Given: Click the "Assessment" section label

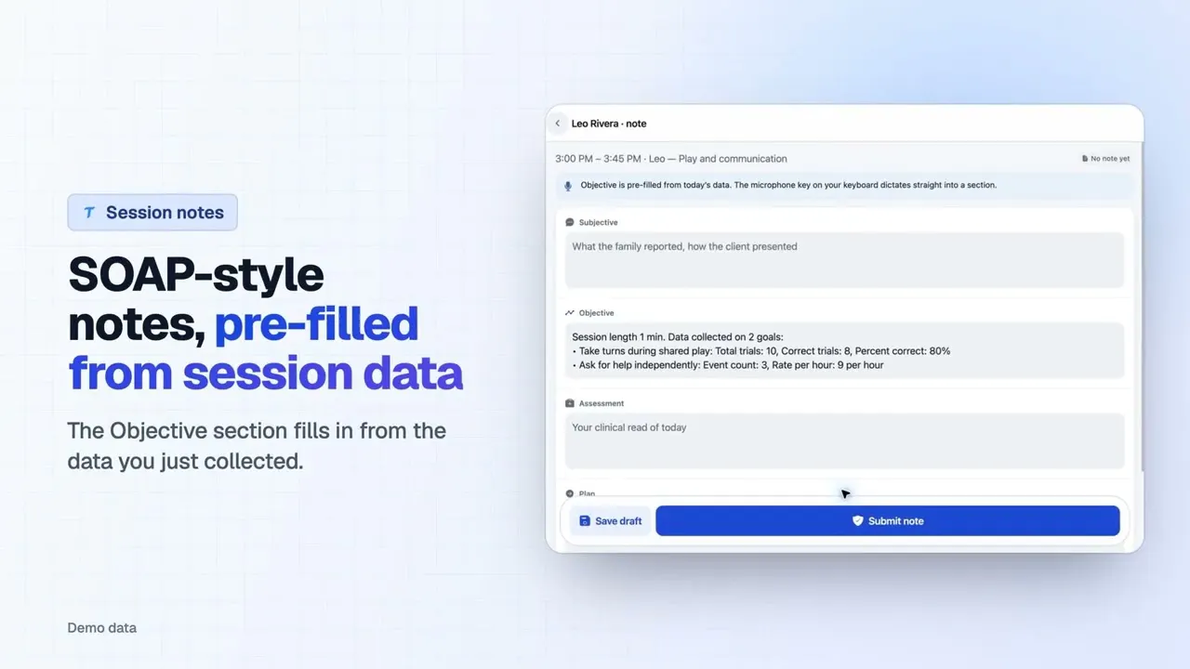Looking at the screenshot, I should point(602,403).
